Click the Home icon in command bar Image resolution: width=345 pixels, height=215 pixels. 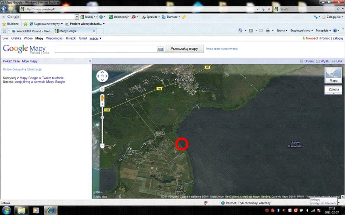pos(240,30)
